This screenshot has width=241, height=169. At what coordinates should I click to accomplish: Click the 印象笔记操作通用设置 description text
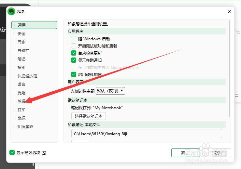pos(88,24)
